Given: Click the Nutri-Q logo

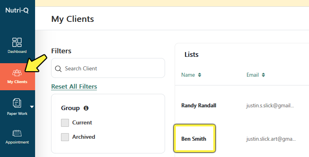Looking at the screenshot, I should tap(17, 10).
